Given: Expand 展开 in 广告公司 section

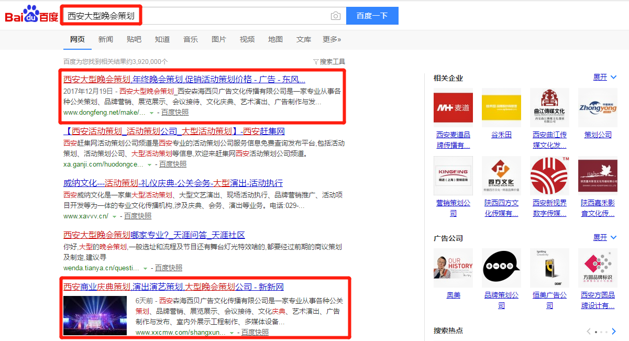Looking at the screenshot, I should 605,237.
